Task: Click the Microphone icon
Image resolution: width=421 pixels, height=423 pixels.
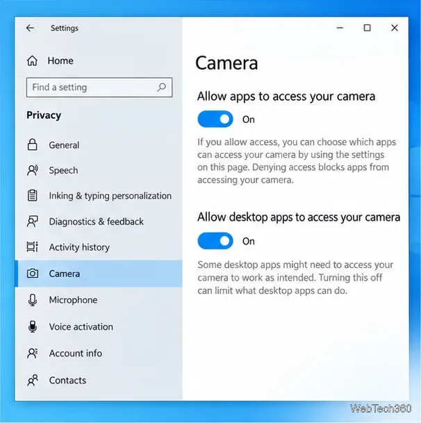Action: tap(33, 300)
